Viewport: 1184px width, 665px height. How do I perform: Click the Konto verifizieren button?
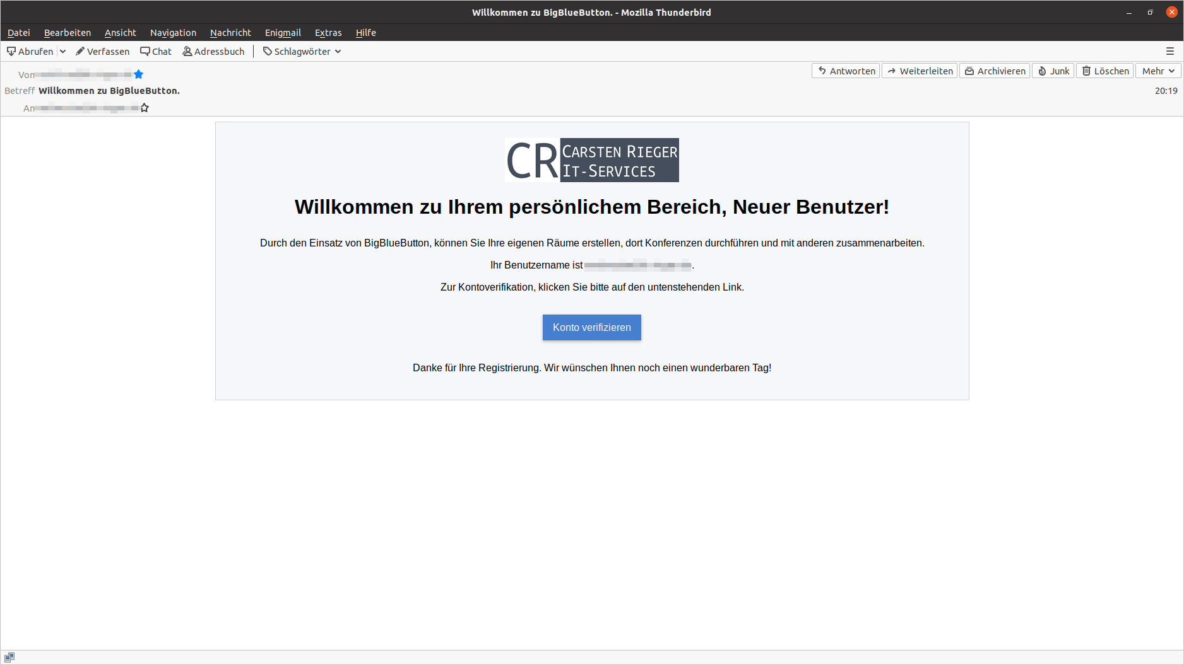tap(592, 328)
